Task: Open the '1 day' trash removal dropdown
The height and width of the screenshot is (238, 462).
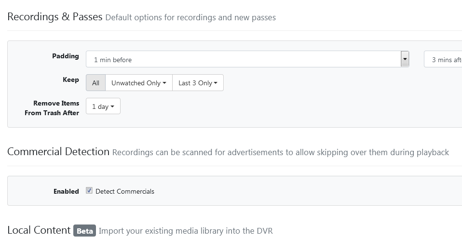Action: [x=103, y=106]
